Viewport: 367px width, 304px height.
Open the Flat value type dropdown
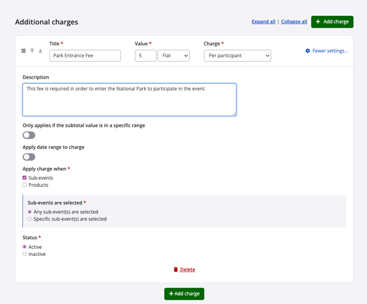pos(174,56)
